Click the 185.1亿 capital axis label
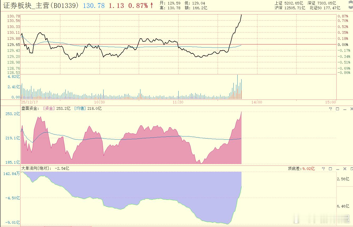Viewport: 353px width, 227px height. tap(13, 162)
